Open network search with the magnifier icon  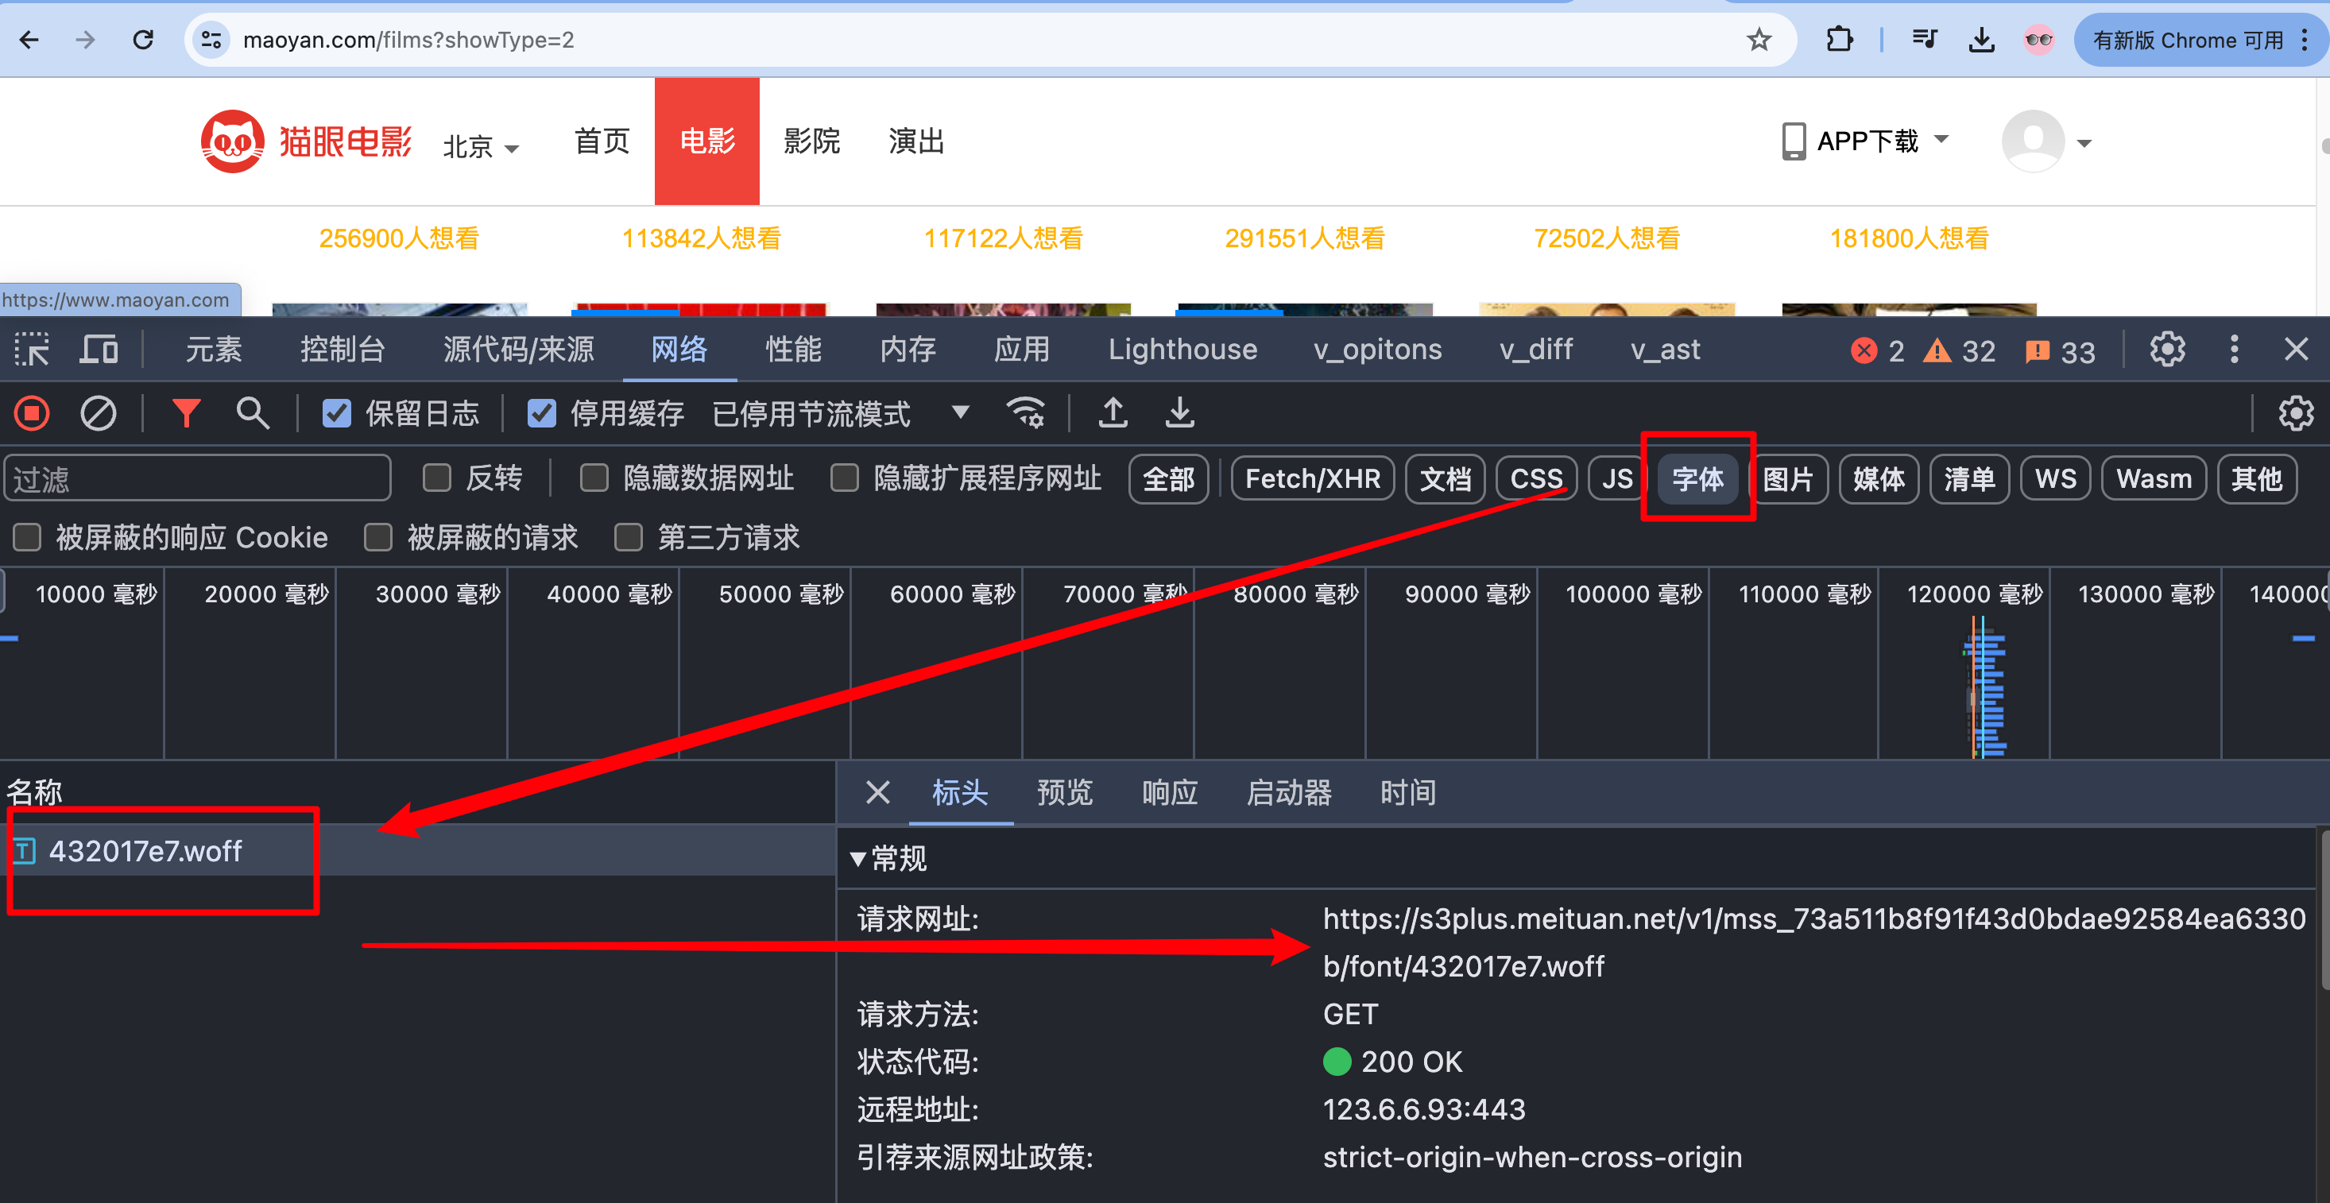click(x=253, y=413)
